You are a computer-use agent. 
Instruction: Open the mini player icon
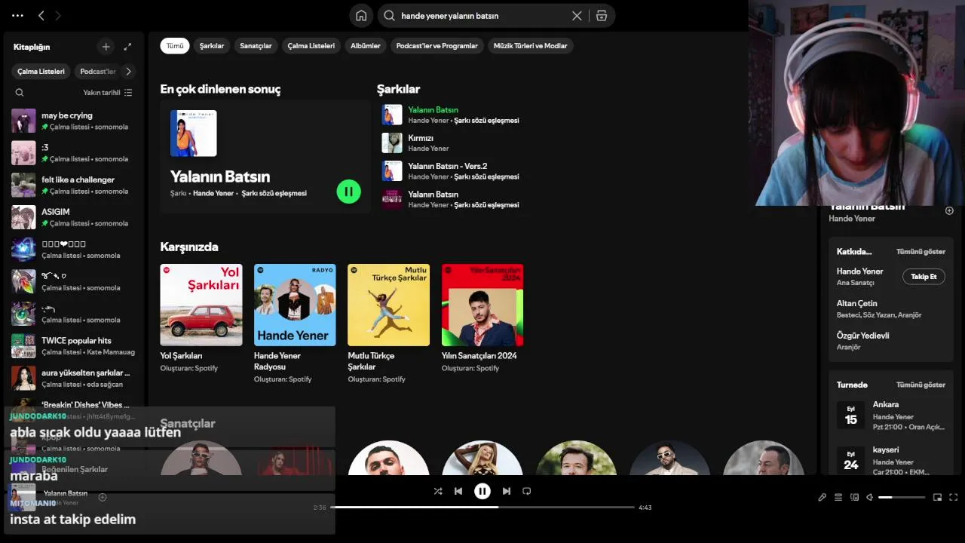point(937,497)
